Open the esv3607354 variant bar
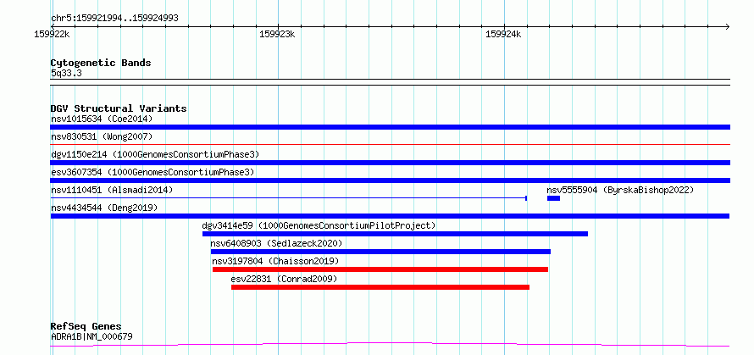The width and height of the screenshot is (754, 355). pos(390,180)
